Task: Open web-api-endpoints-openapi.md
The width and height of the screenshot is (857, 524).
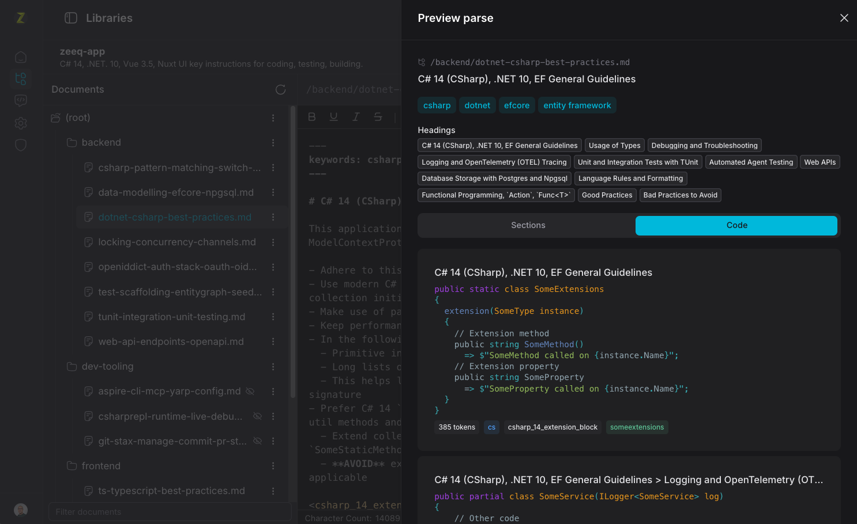Action: (x=171, y=341)
